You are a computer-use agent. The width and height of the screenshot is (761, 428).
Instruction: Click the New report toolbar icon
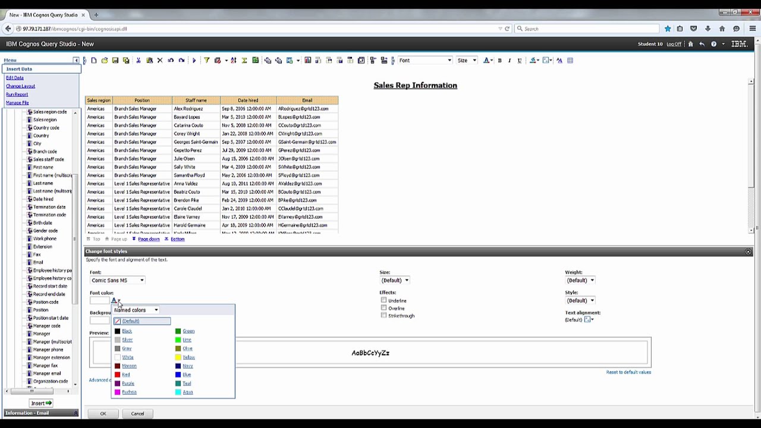point(93,60)
